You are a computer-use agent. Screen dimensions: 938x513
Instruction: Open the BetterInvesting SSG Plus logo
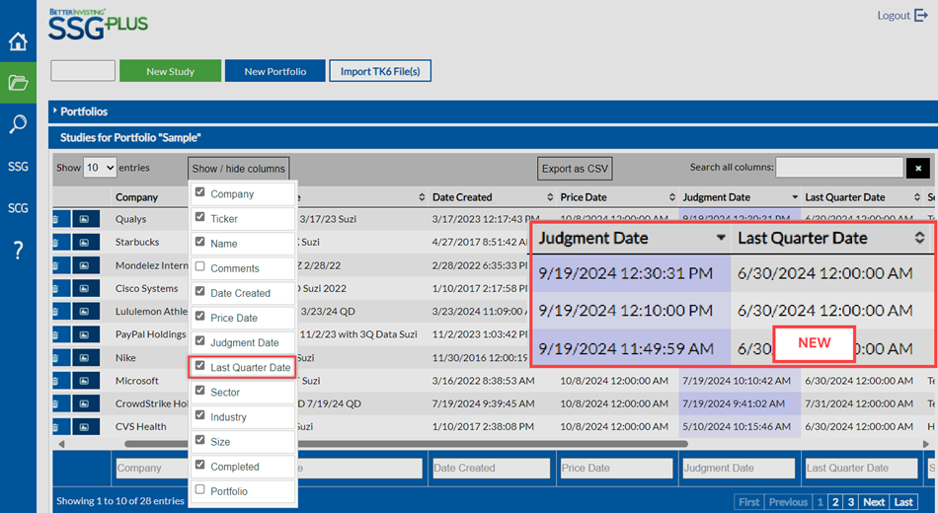(98, 25)
